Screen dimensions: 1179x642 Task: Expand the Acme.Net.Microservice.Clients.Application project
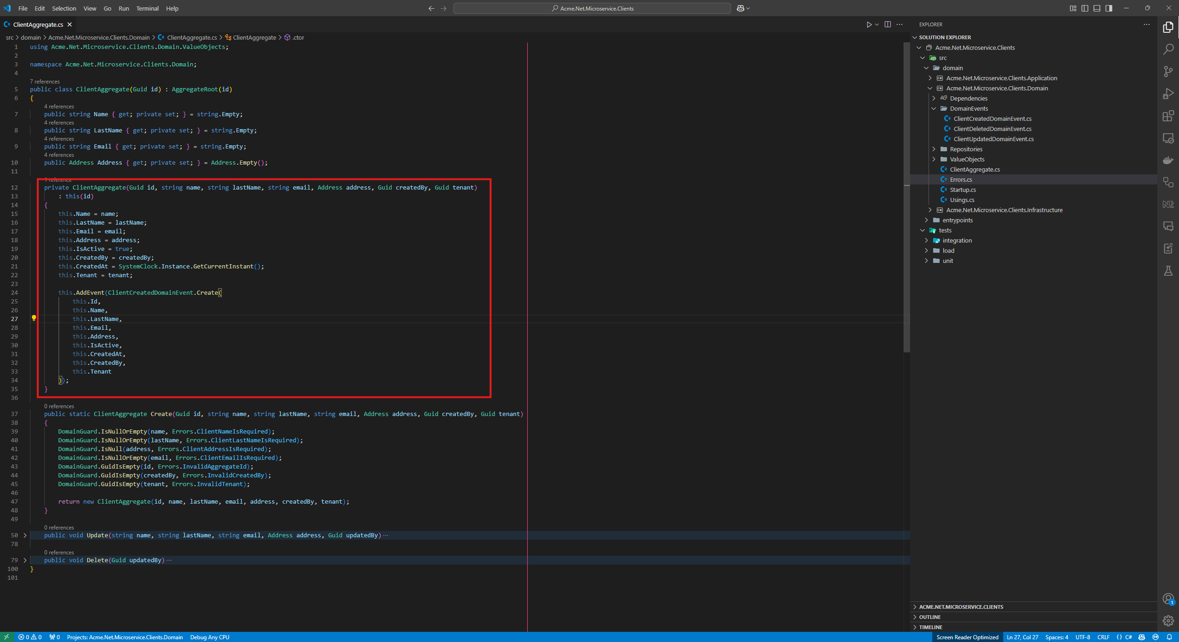point(930,78)
